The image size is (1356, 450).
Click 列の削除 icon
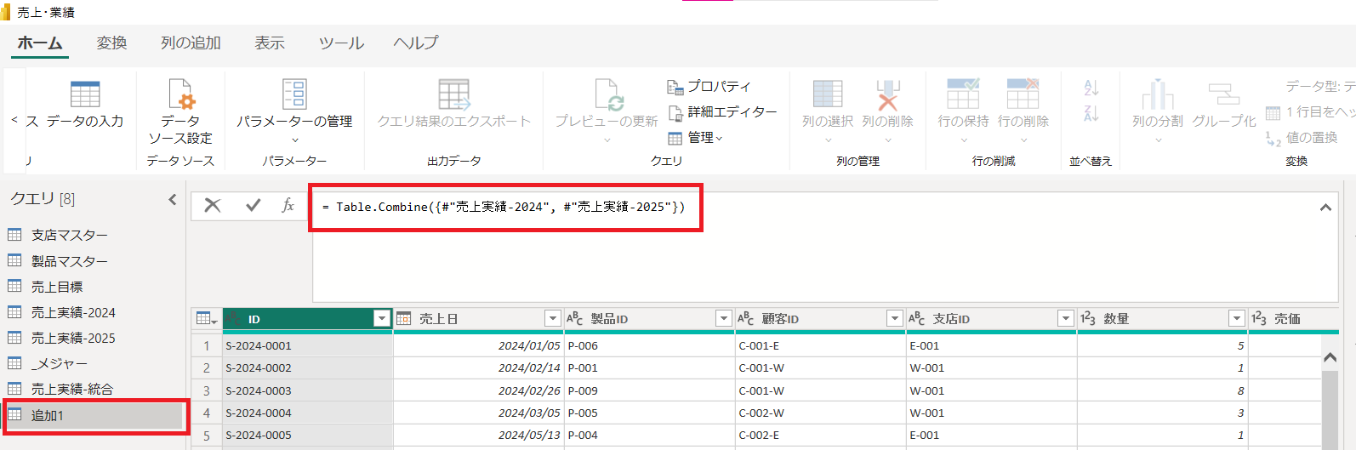(887, 94)
